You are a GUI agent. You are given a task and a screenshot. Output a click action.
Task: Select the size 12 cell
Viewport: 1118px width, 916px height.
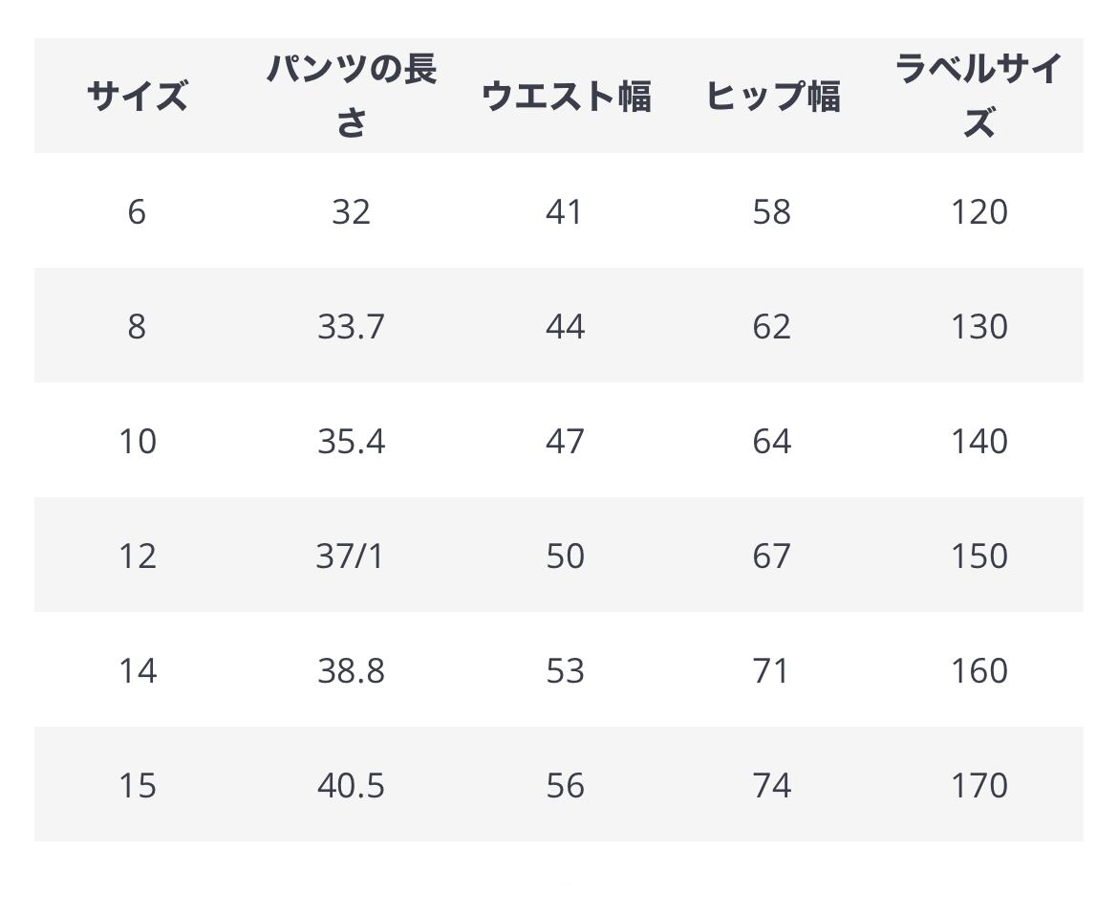point(137,556)
